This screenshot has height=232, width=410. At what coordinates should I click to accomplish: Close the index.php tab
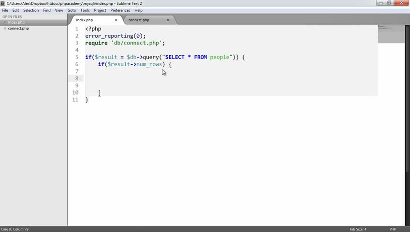(x=116, y=20)
